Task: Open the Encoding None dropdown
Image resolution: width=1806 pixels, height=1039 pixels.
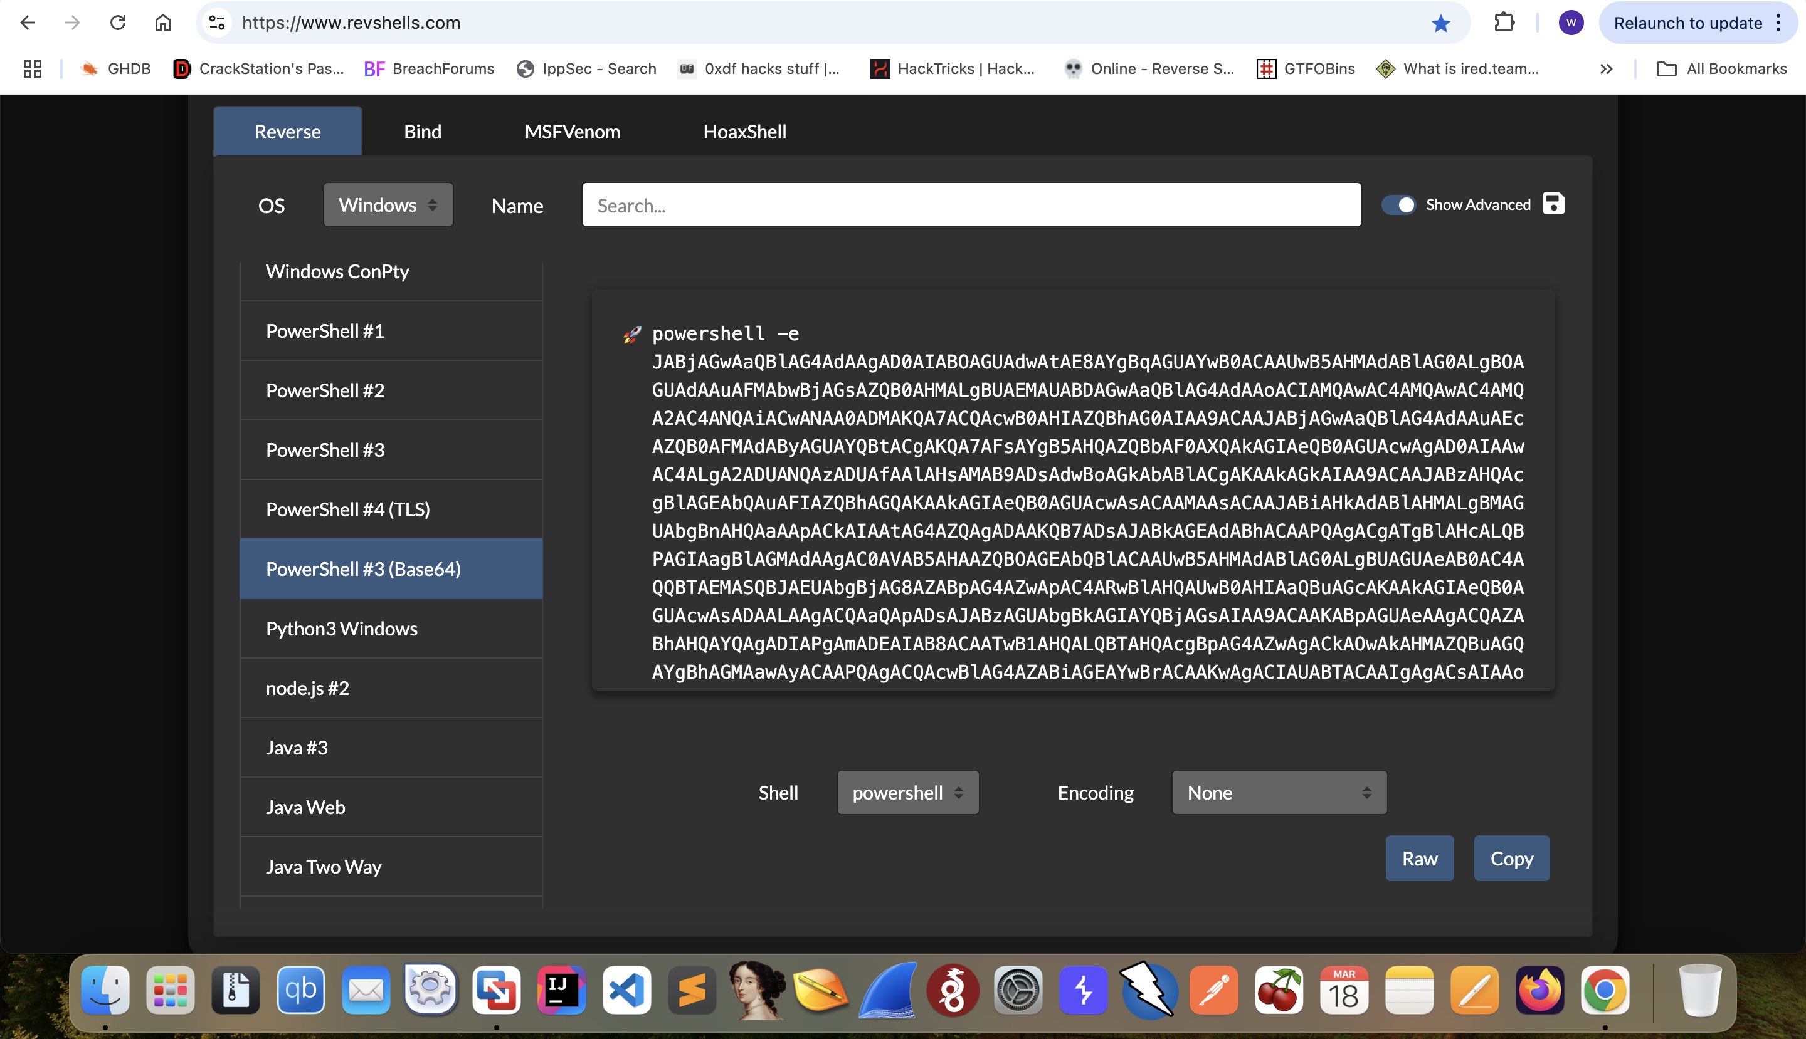Action: 1278,793
